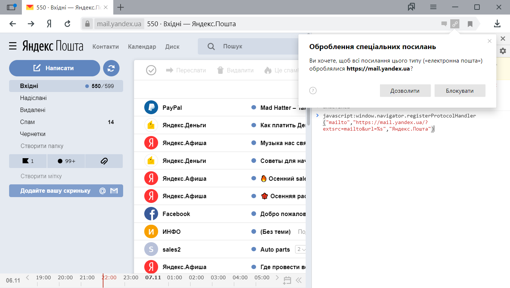510x288 pixels.
Task: Click the 02:00 marker on the timeline
Action: pyautogui.click(x=196, y=277)
